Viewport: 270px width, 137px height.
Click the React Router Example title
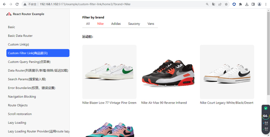pos(28,14)
